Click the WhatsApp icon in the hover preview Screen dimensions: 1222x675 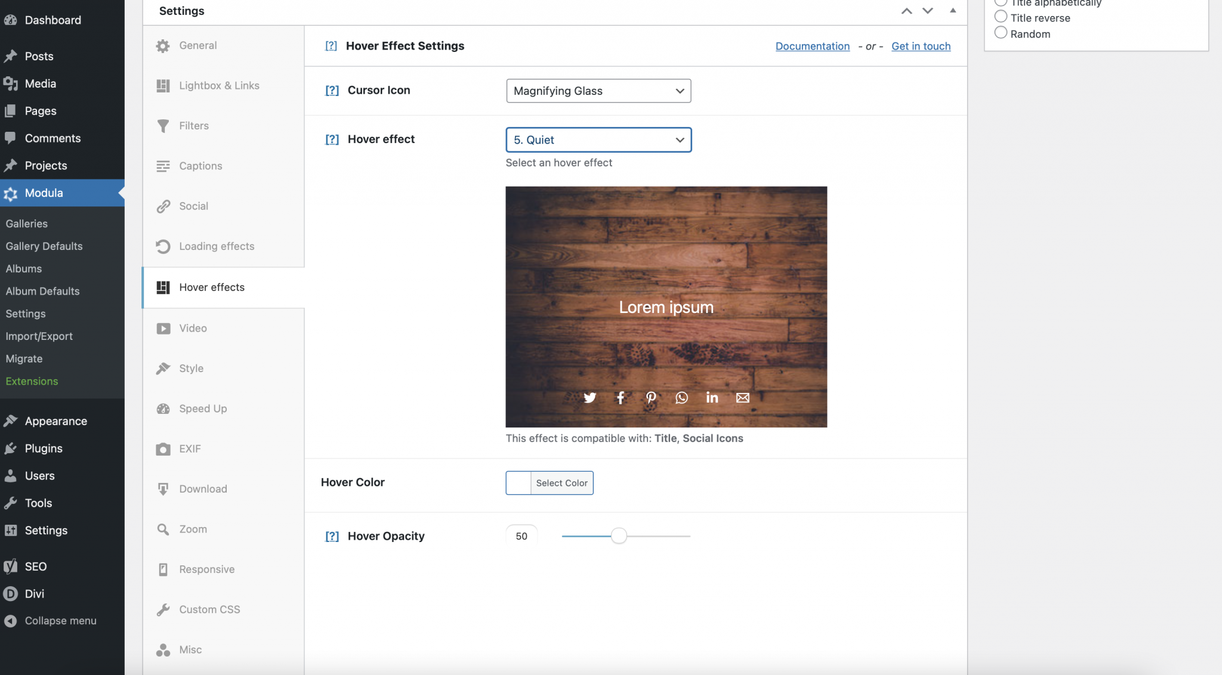click(681, 398)
